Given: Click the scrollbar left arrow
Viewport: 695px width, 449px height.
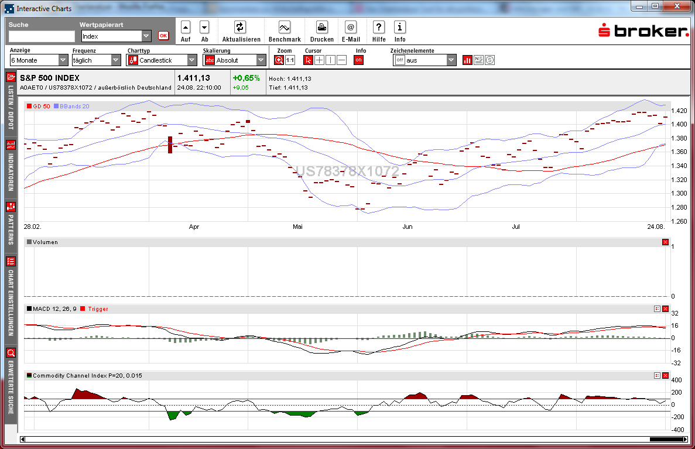Looking at the screenshot, I should click(x=23, y=439).
